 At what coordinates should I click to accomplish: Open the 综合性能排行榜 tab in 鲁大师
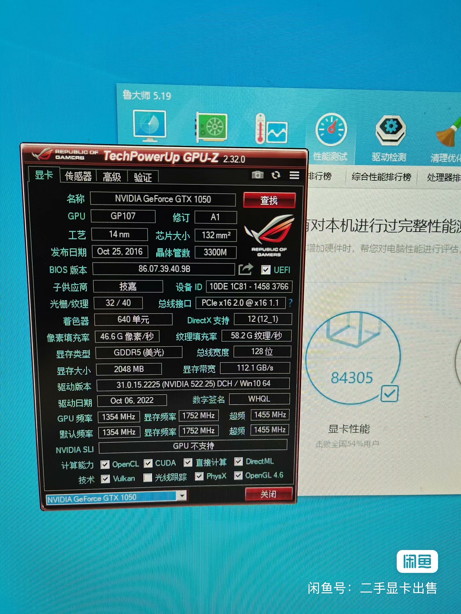click(381, 177)
